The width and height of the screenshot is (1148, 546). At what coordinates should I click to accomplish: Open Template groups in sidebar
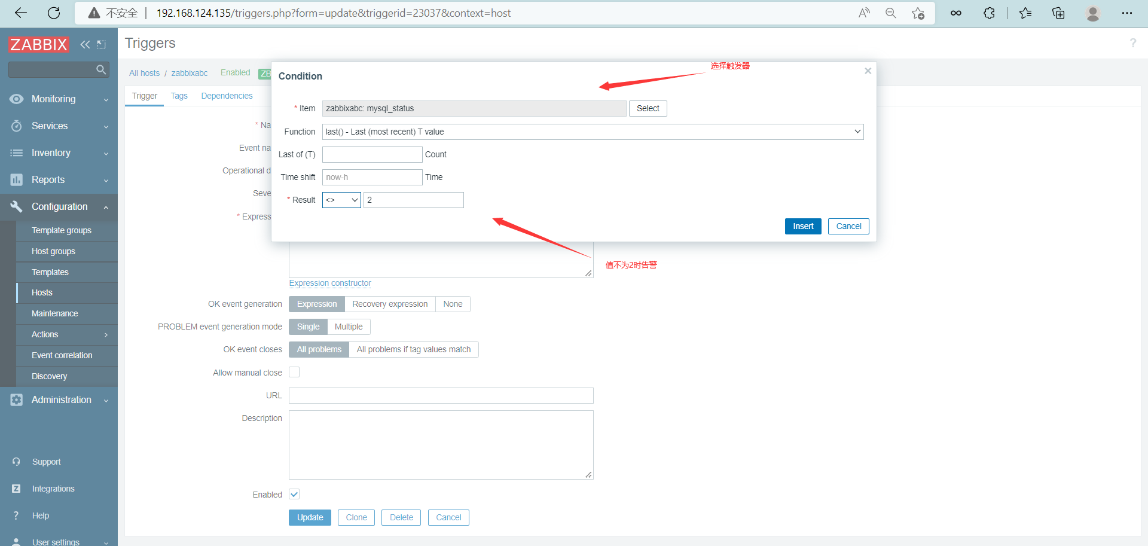(x=62, y=231)
